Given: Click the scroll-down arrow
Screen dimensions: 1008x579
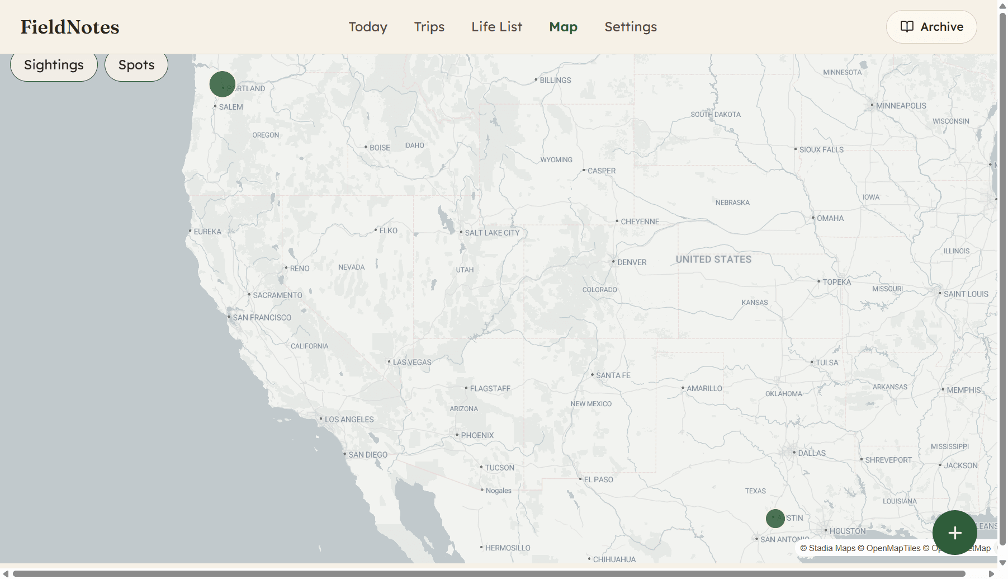Looking at the screenshot, I should (x=1003, y=563).
